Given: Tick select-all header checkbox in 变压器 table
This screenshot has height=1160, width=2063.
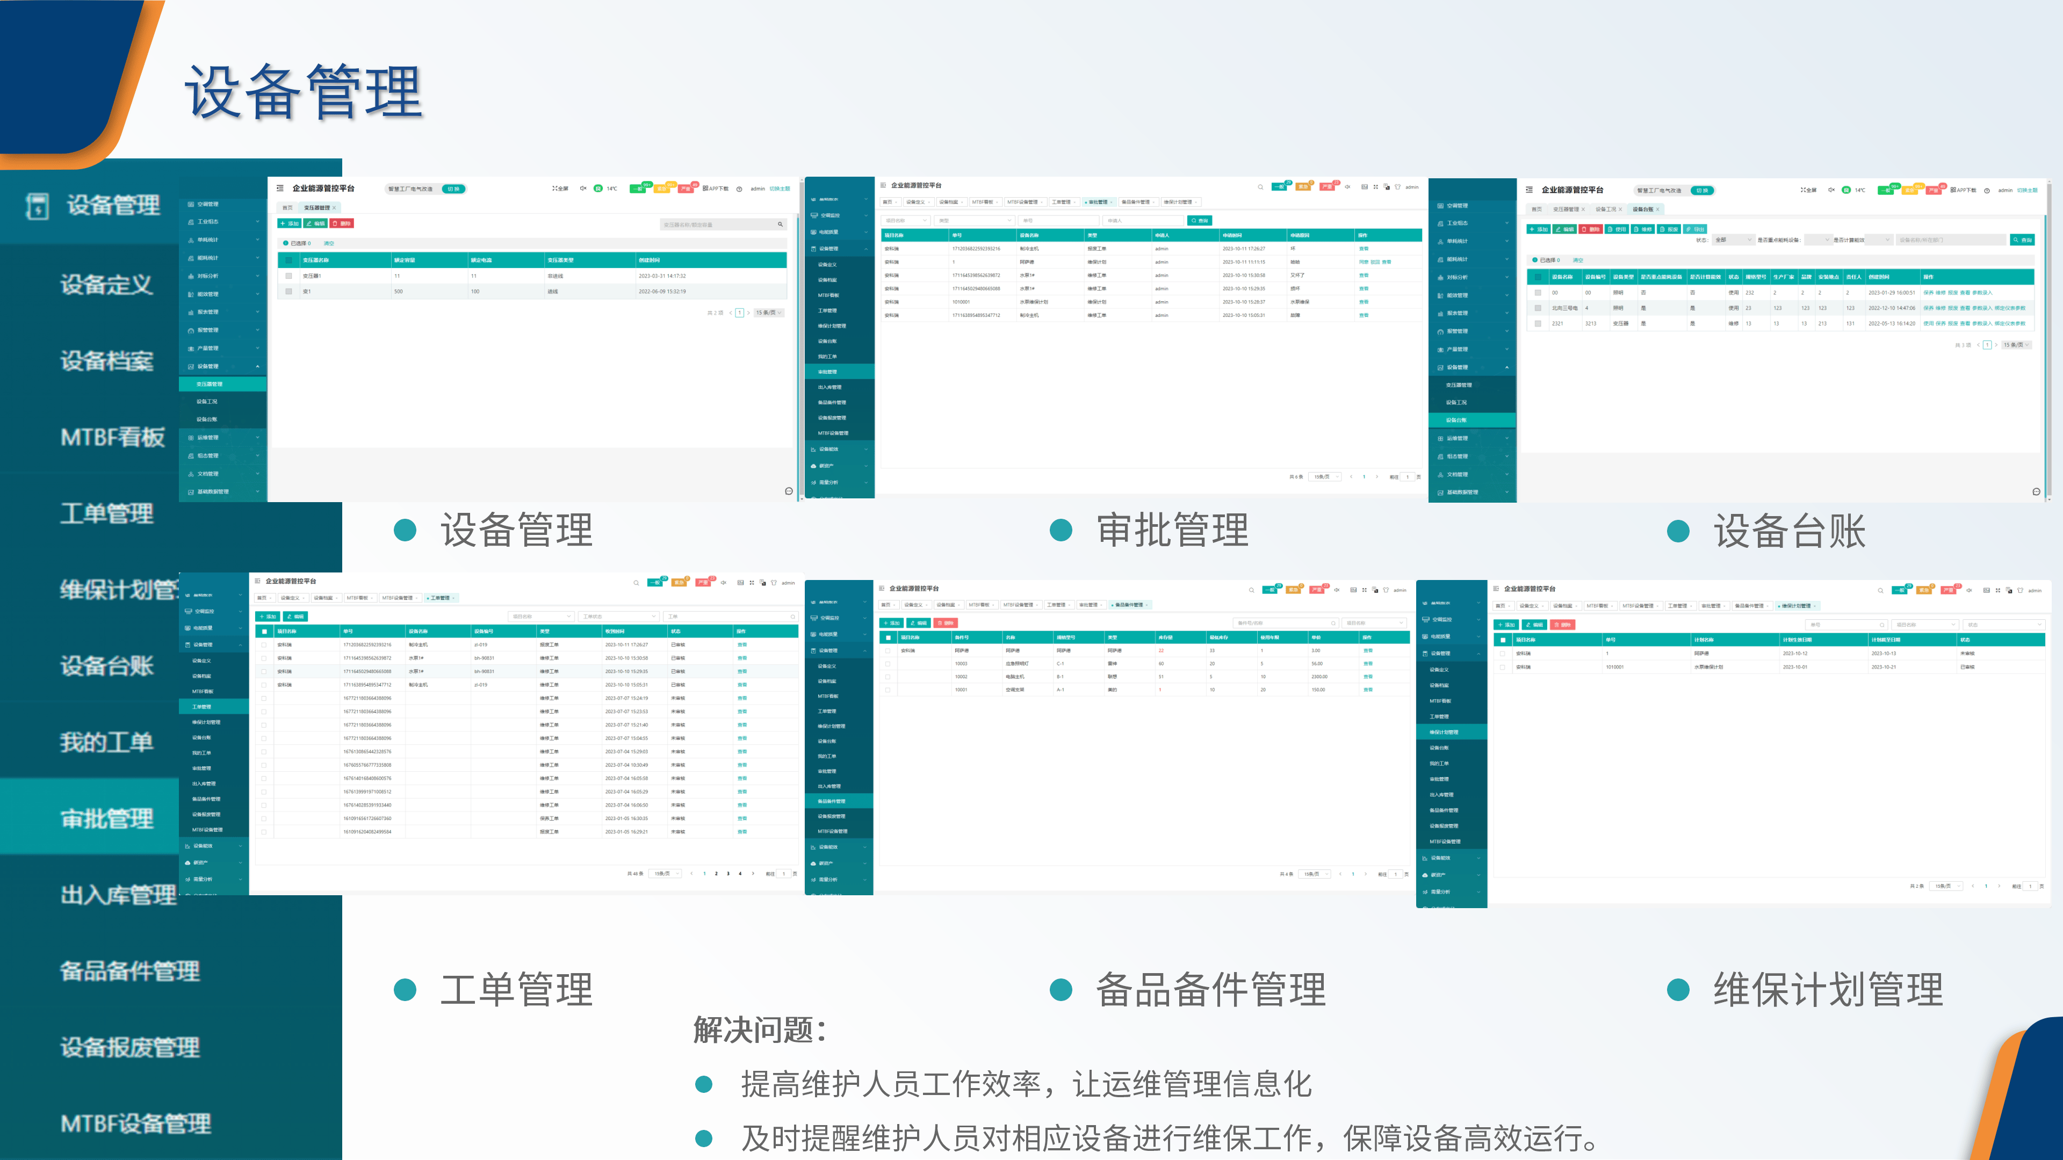Looking at the screenshot, I should coord(288,260).
